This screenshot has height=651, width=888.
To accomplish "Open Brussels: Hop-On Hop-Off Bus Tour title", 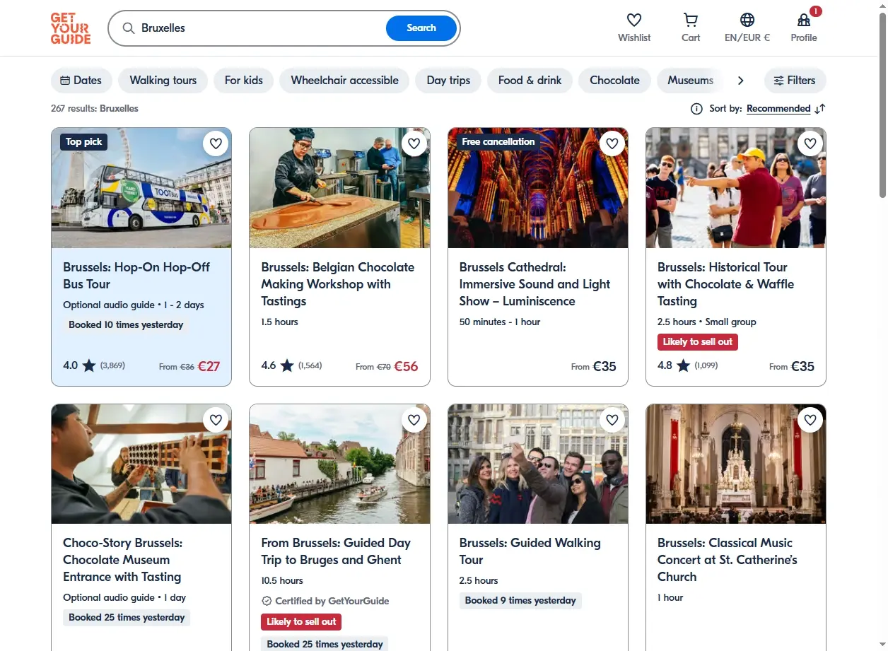I will [x=136, y=276].
